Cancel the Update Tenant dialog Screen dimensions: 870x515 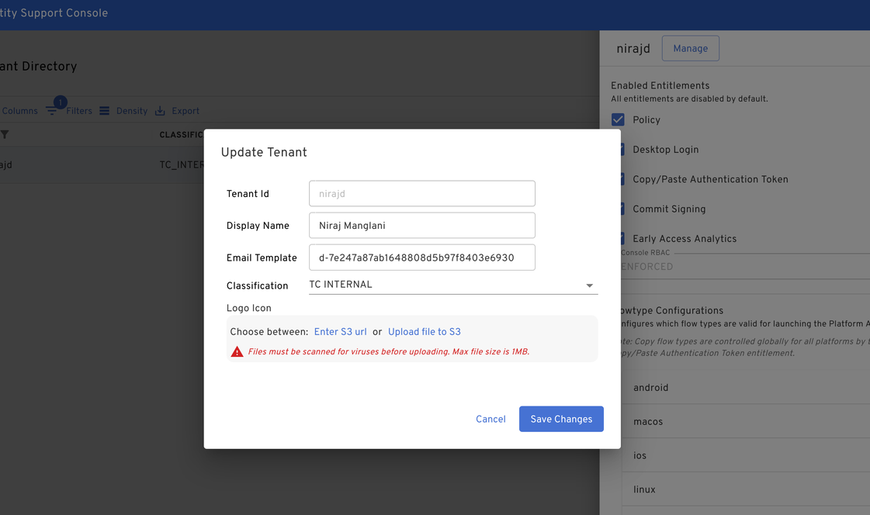point(490,419)
